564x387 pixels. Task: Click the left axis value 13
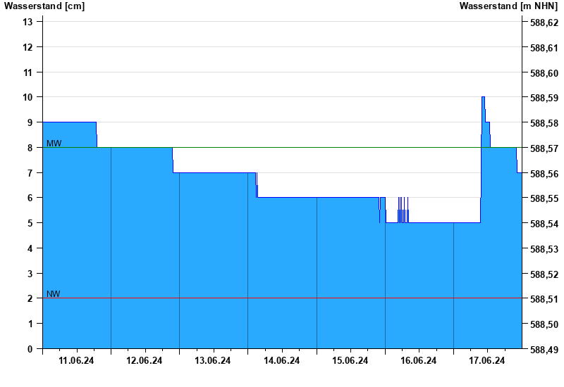[27, 22]
